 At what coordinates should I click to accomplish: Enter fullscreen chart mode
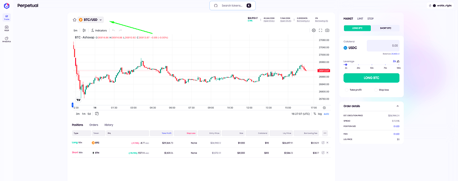coord(320,30)
